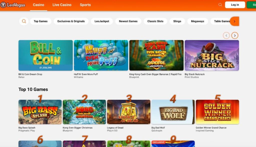The width and height of the screenshot is (256, 147).
Task: Click the Golden Winner Grand Chance title link
Action: [x=211, y=128]
